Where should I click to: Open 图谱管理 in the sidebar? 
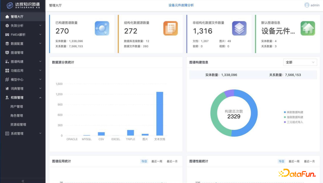pos(23,52)
